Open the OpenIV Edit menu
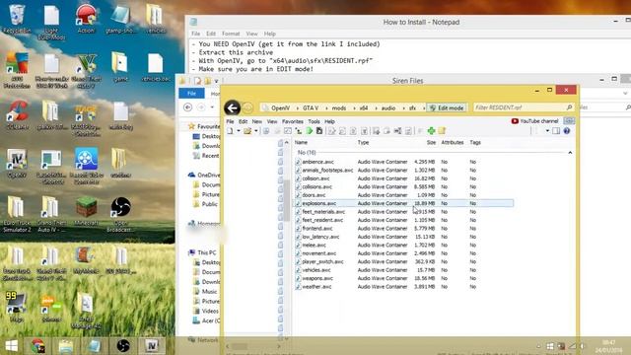 [x=244, y=121]
